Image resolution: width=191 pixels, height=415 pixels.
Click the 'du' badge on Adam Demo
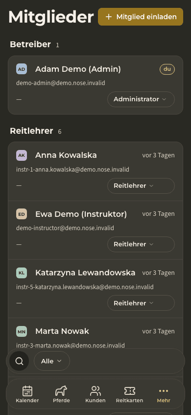click(167, 69)
